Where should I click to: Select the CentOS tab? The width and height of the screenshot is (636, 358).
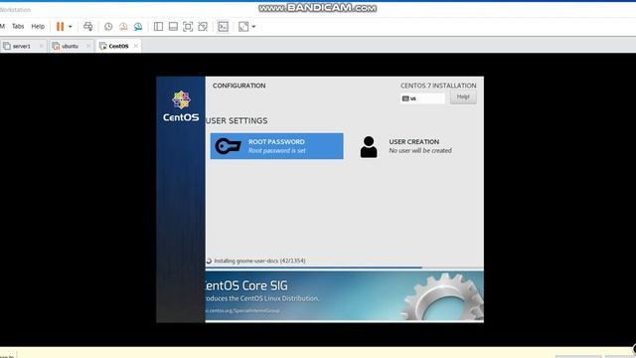(x=118, y=47)
